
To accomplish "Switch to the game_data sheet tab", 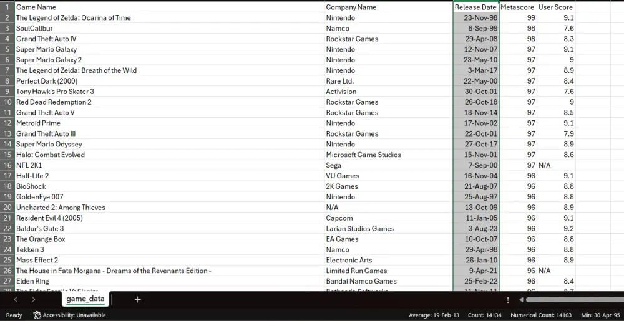I will point(85,299).
